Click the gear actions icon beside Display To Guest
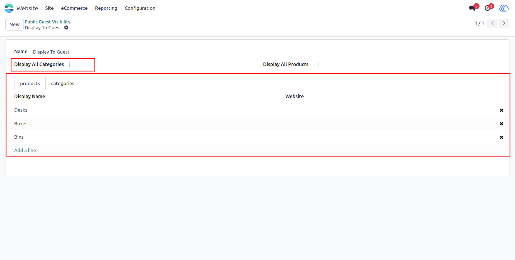 click(x=66, y=28)
